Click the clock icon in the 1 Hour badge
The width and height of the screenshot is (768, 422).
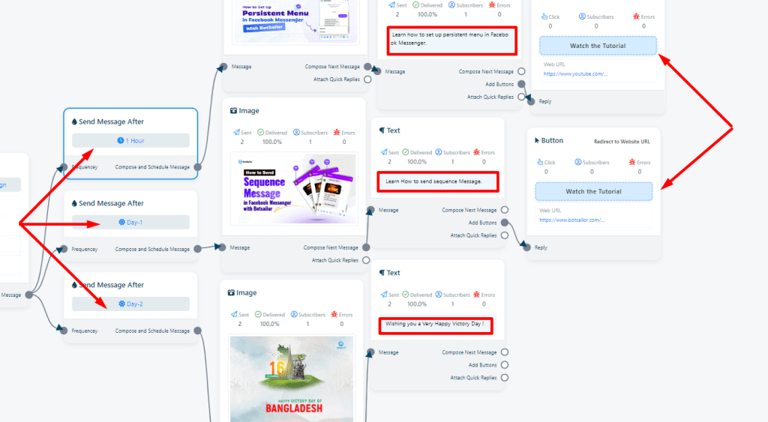pyautogui.click(x=120, y=141)
